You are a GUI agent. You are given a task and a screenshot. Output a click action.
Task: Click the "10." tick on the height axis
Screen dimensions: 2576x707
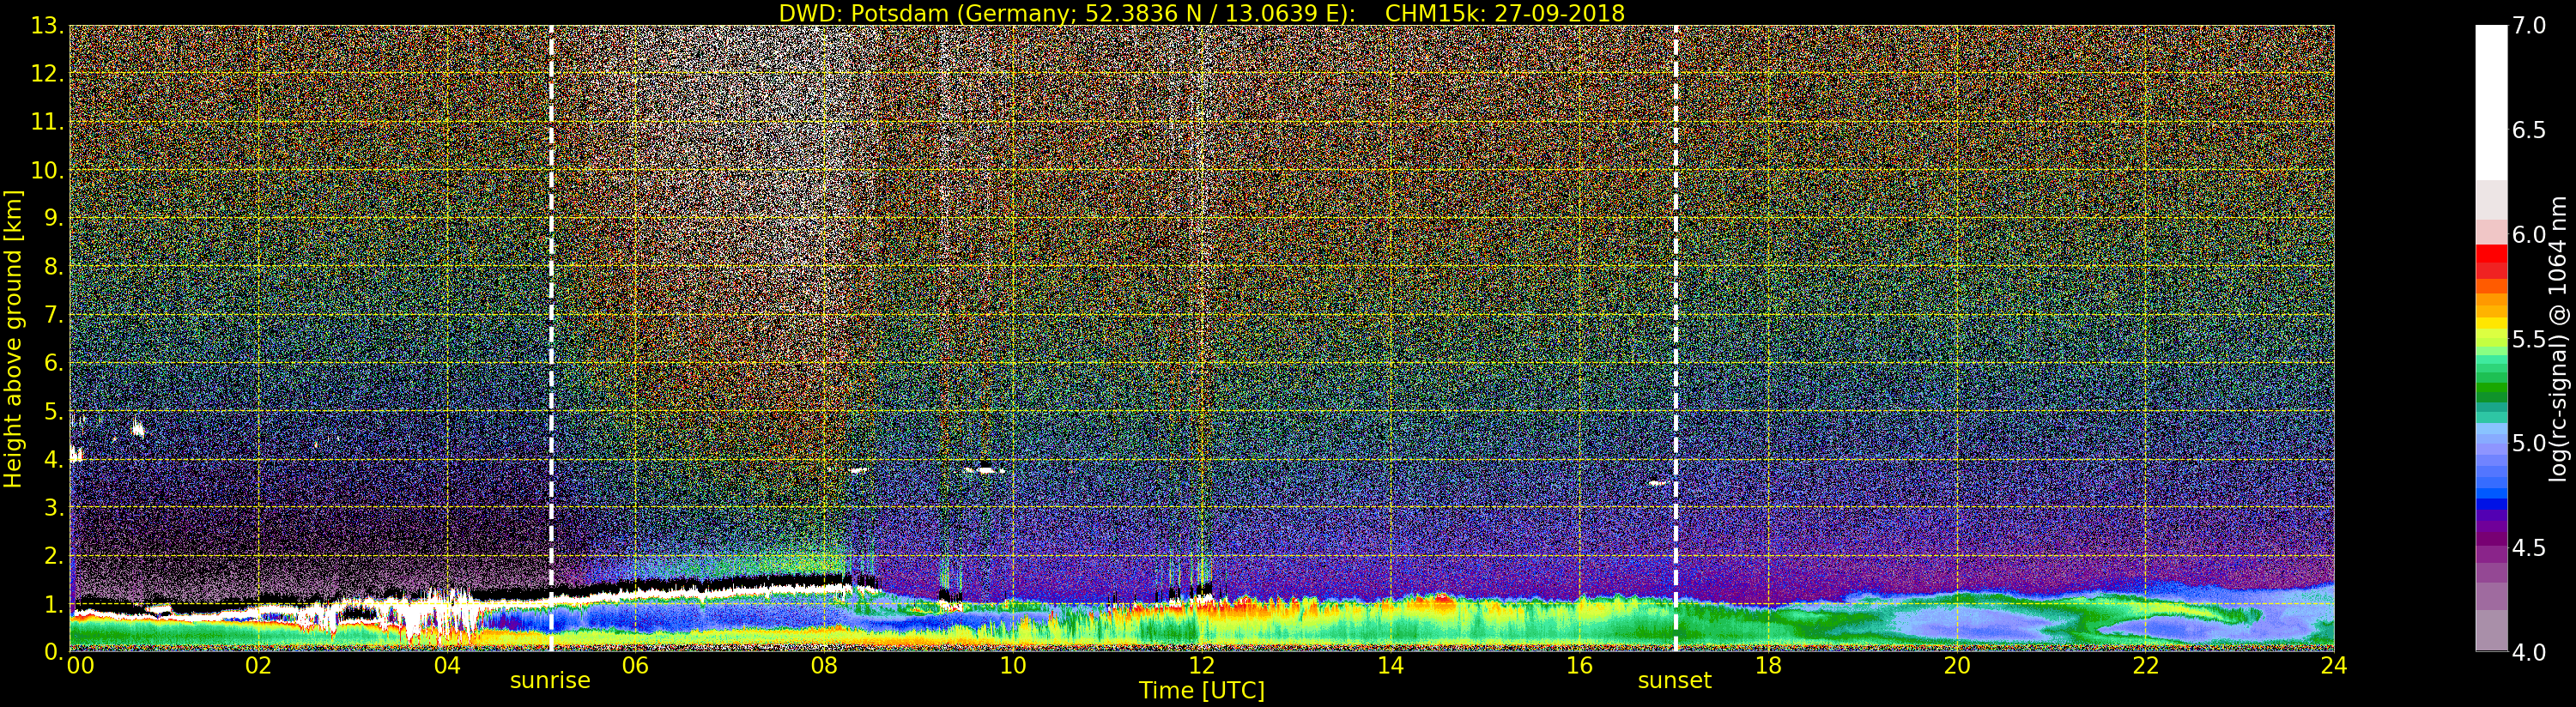pos(48,170)
